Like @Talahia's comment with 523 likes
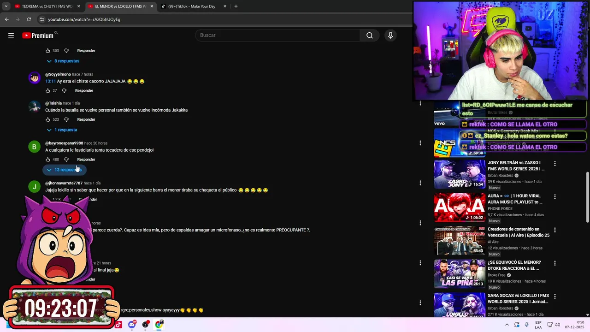Image resolution: width=590 pixels, height=332 pixels. coord(48,120)
